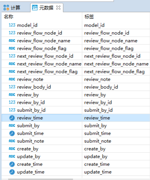Image resolution: width=150 pixels, height=180 pixels.
Task: Click numeric icon of review_by_id
Action: [12, 102]
